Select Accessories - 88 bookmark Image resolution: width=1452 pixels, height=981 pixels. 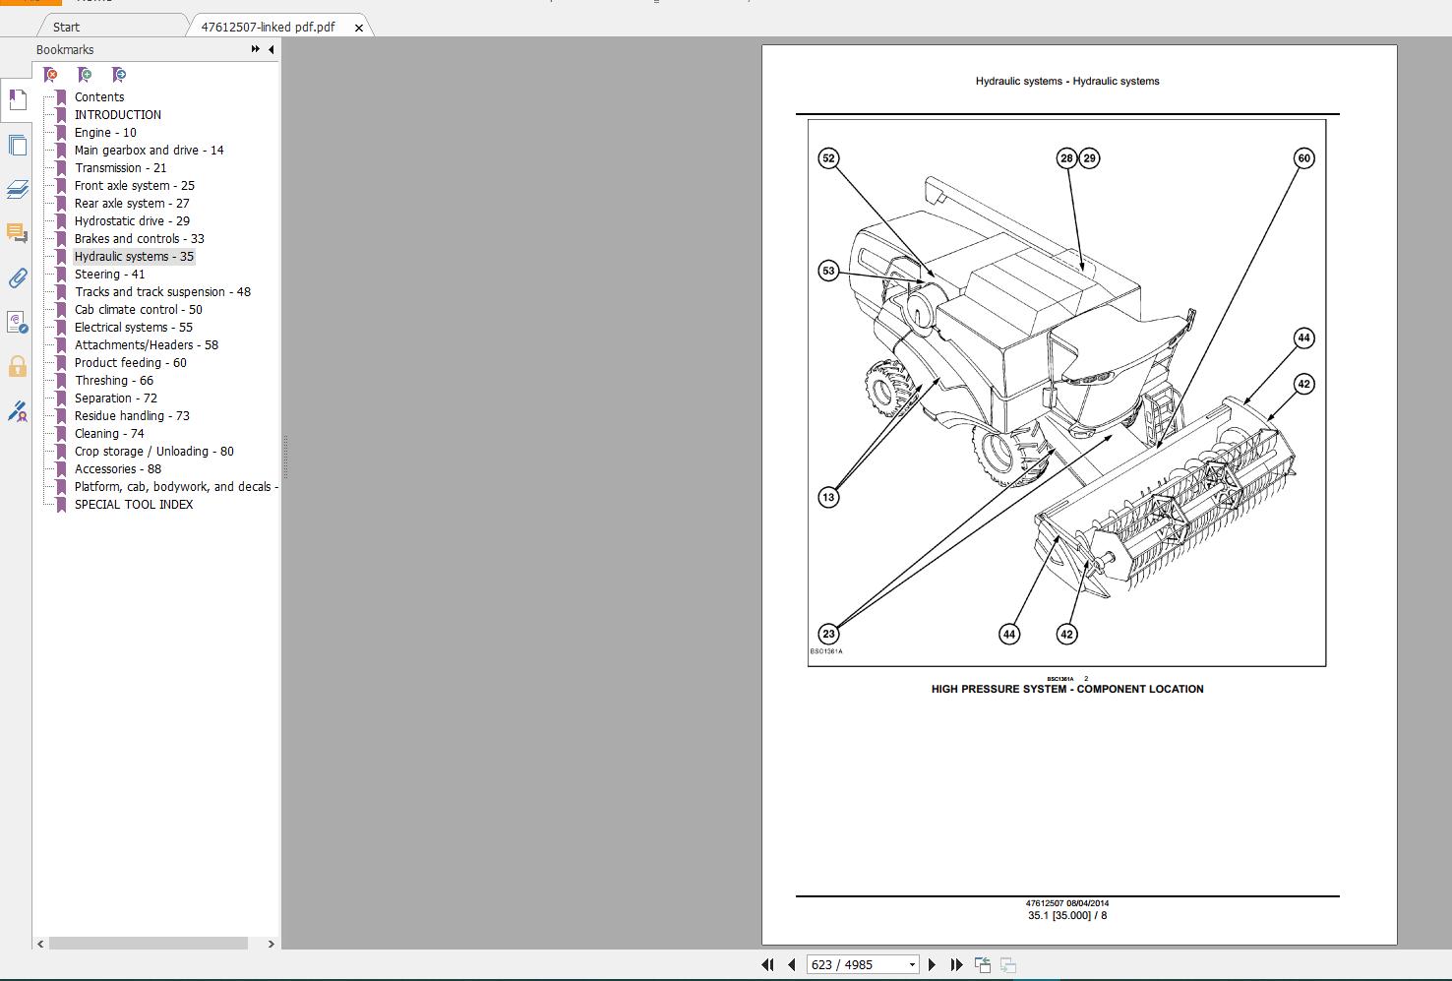pyautogui.click(x=118, y=468)
